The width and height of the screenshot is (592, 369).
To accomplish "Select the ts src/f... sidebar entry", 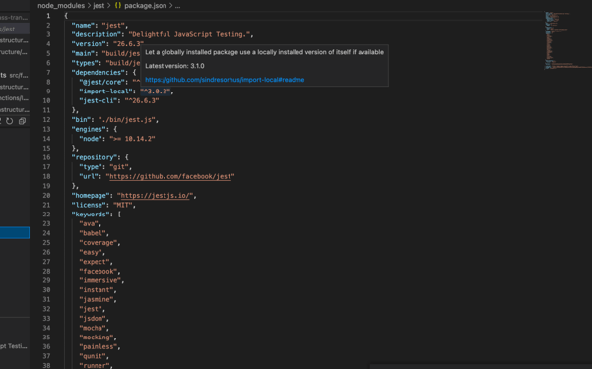I will pyautogui.click(x=15, y=75).
